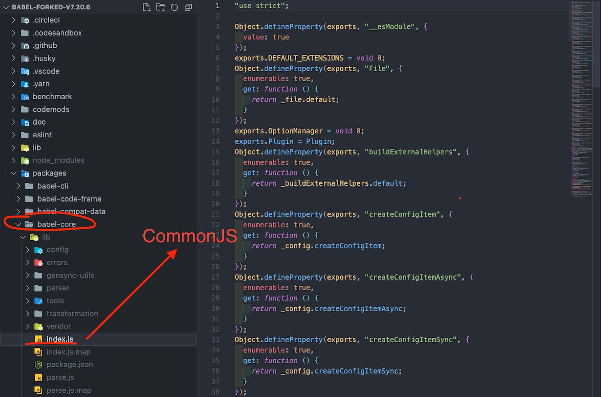Viewport: 601px width, 397px height.
Task: Collapse all folders with the collapse icon
Action: point(188,7)
